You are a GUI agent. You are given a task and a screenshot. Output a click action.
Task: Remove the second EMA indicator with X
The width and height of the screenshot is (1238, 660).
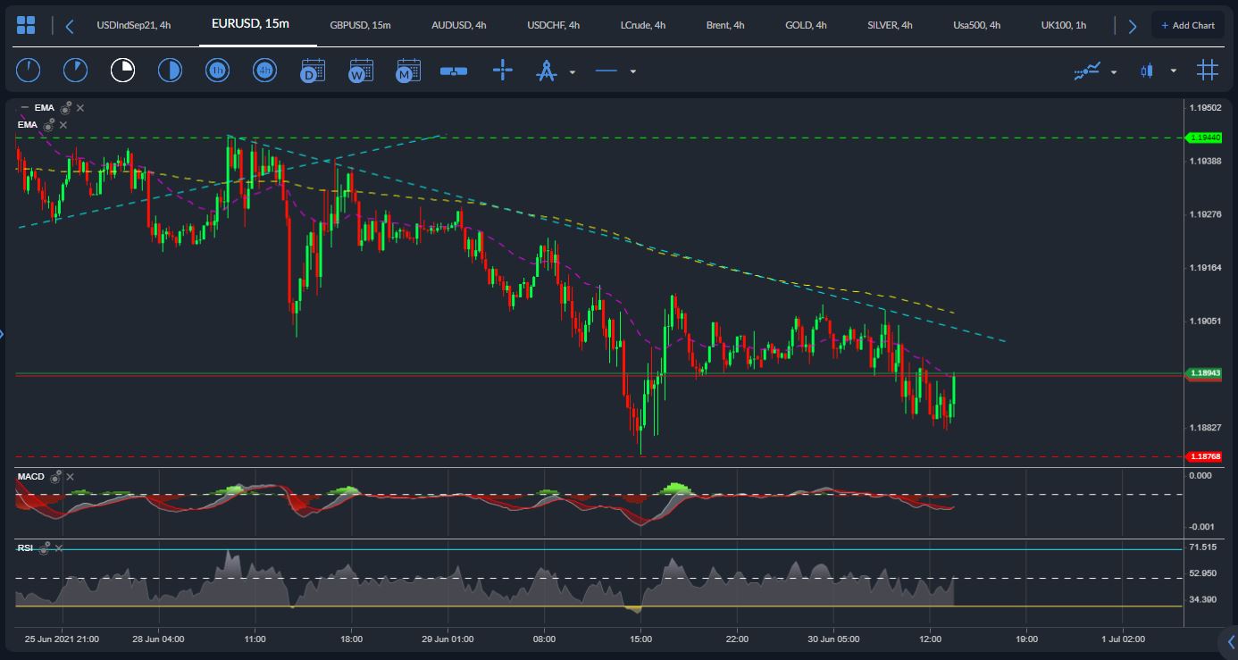(63, 126)
